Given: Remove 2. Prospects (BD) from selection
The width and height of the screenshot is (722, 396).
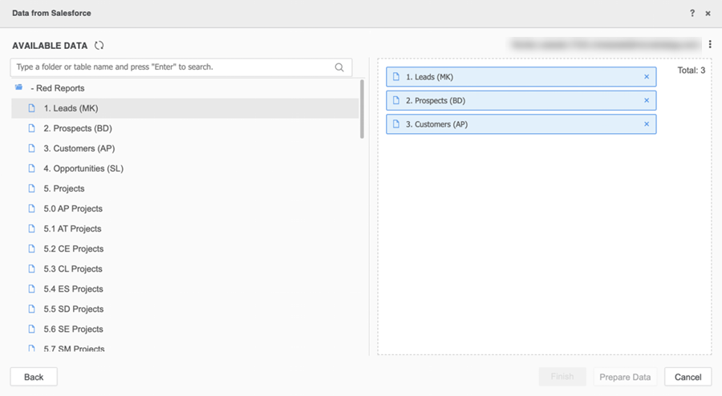Looking at the screenshot, I should click(x=647, y=101).
